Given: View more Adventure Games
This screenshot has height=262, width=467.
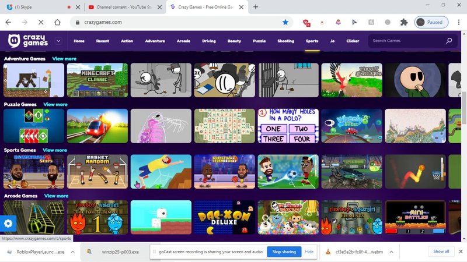Looking at the screenshot, I should click(x=64, y=59).
